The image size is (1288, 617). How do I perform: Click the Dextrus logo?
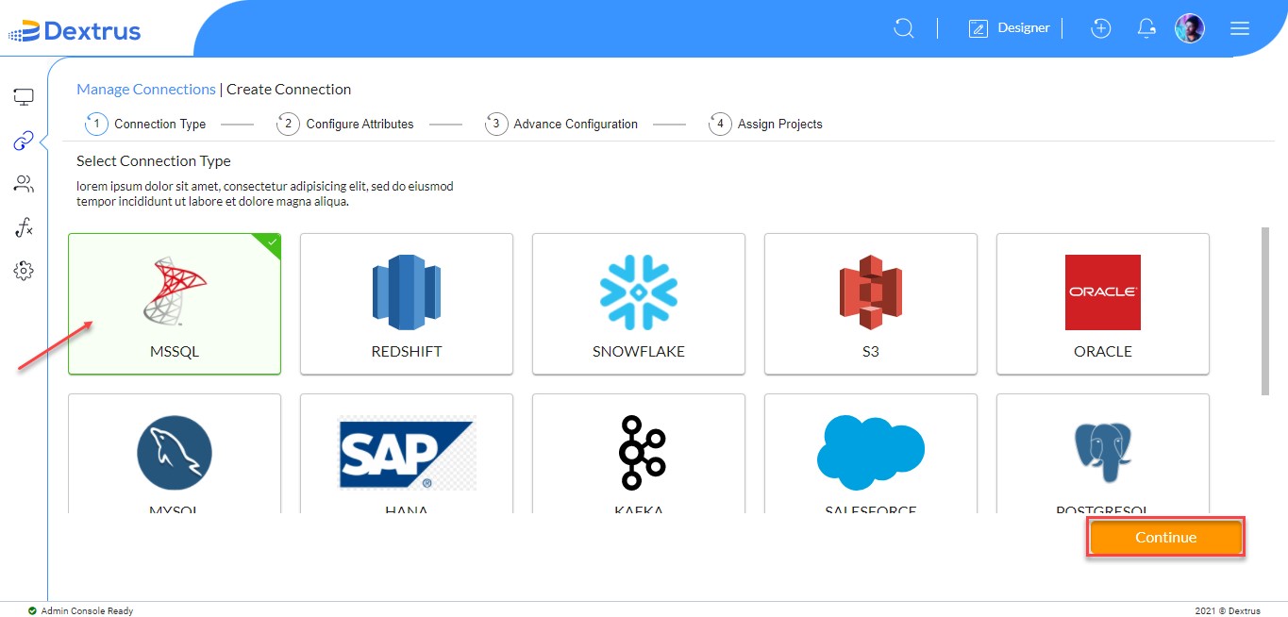75,31
